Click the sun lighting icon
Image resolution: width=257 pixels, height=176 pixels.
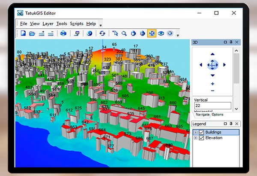pos(170,33)
